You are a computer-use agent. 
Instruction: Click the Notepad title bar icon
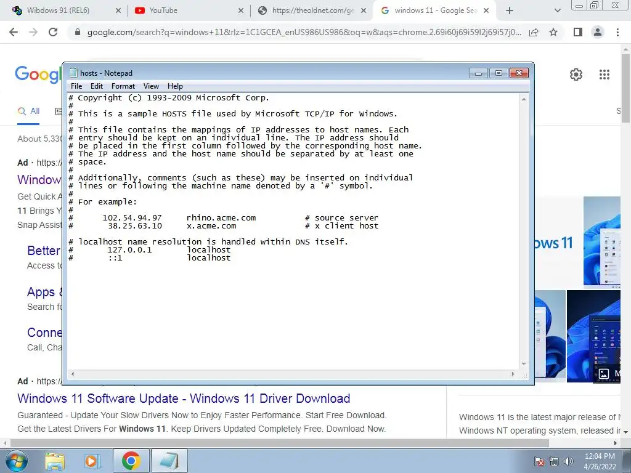coord(73,73)
